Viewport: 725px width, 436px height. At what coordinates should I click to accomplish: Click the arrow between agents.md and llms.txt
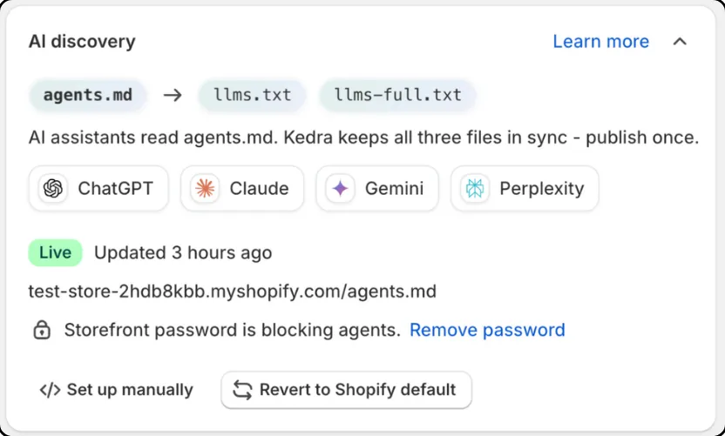pos(173,95)
